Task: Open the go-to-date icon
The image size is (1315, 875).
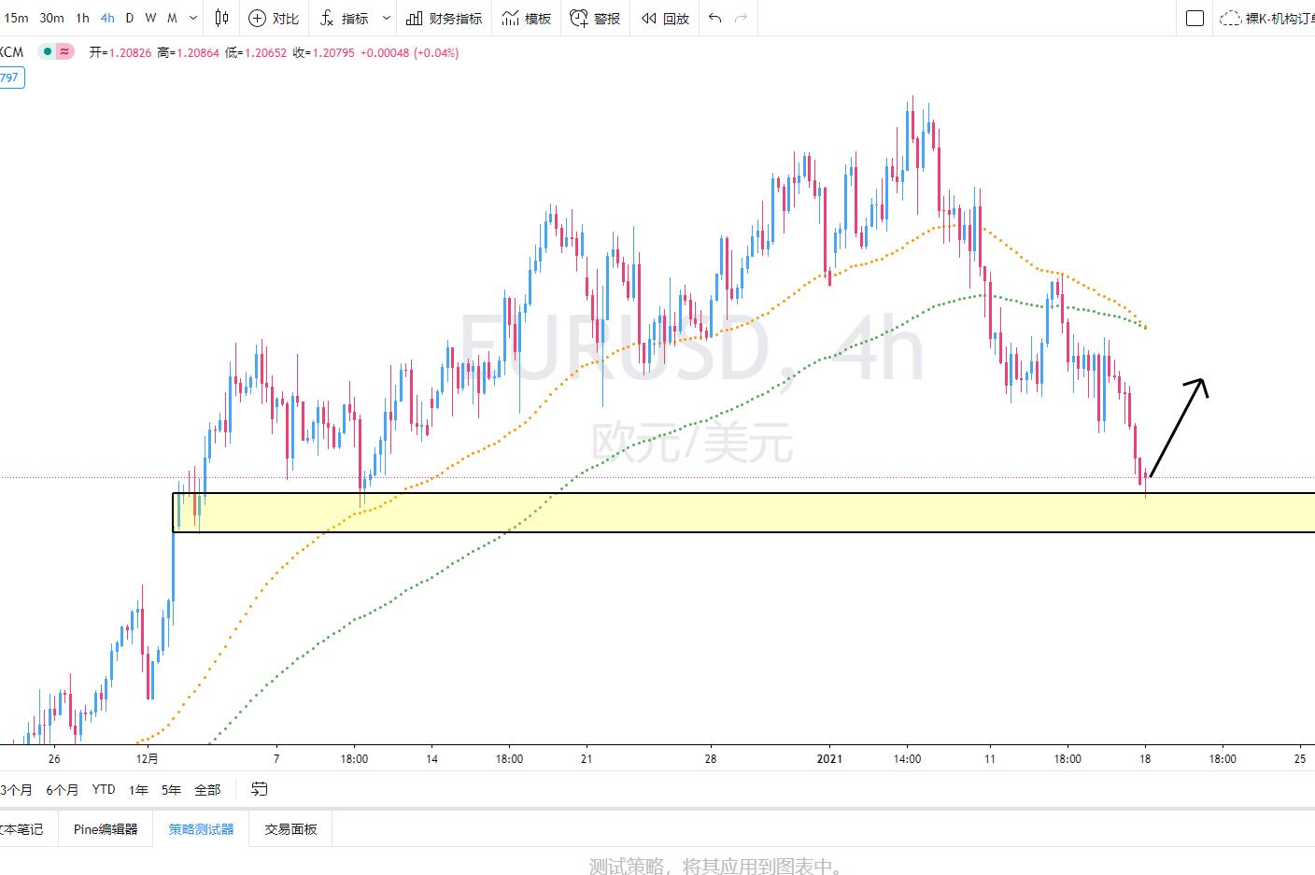Action: 260,789
